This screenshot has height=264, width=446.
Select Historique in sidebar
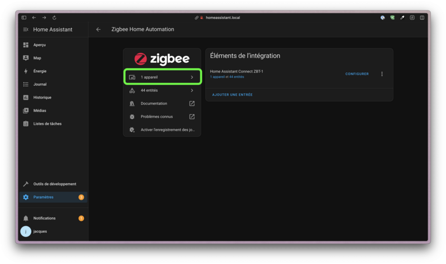point(42,97)
